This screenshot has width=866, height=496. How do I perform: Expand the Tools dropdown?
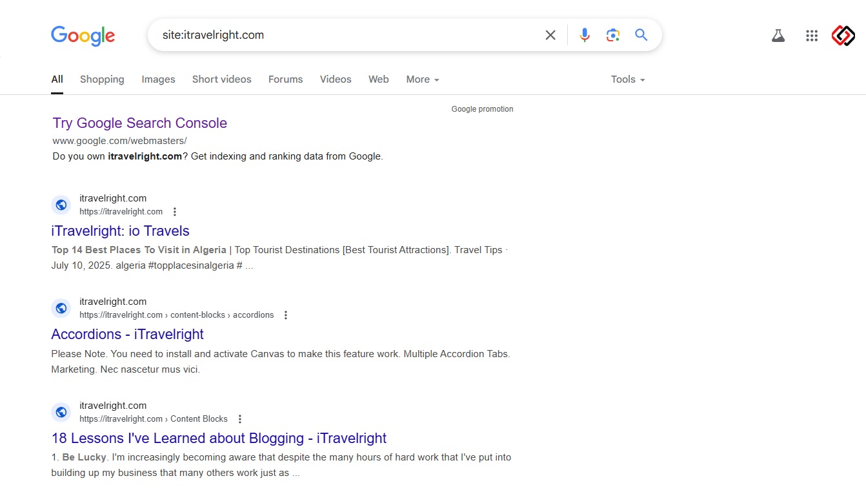[628, 79]
